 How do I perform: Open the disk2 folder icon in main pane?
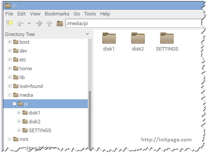138,38
